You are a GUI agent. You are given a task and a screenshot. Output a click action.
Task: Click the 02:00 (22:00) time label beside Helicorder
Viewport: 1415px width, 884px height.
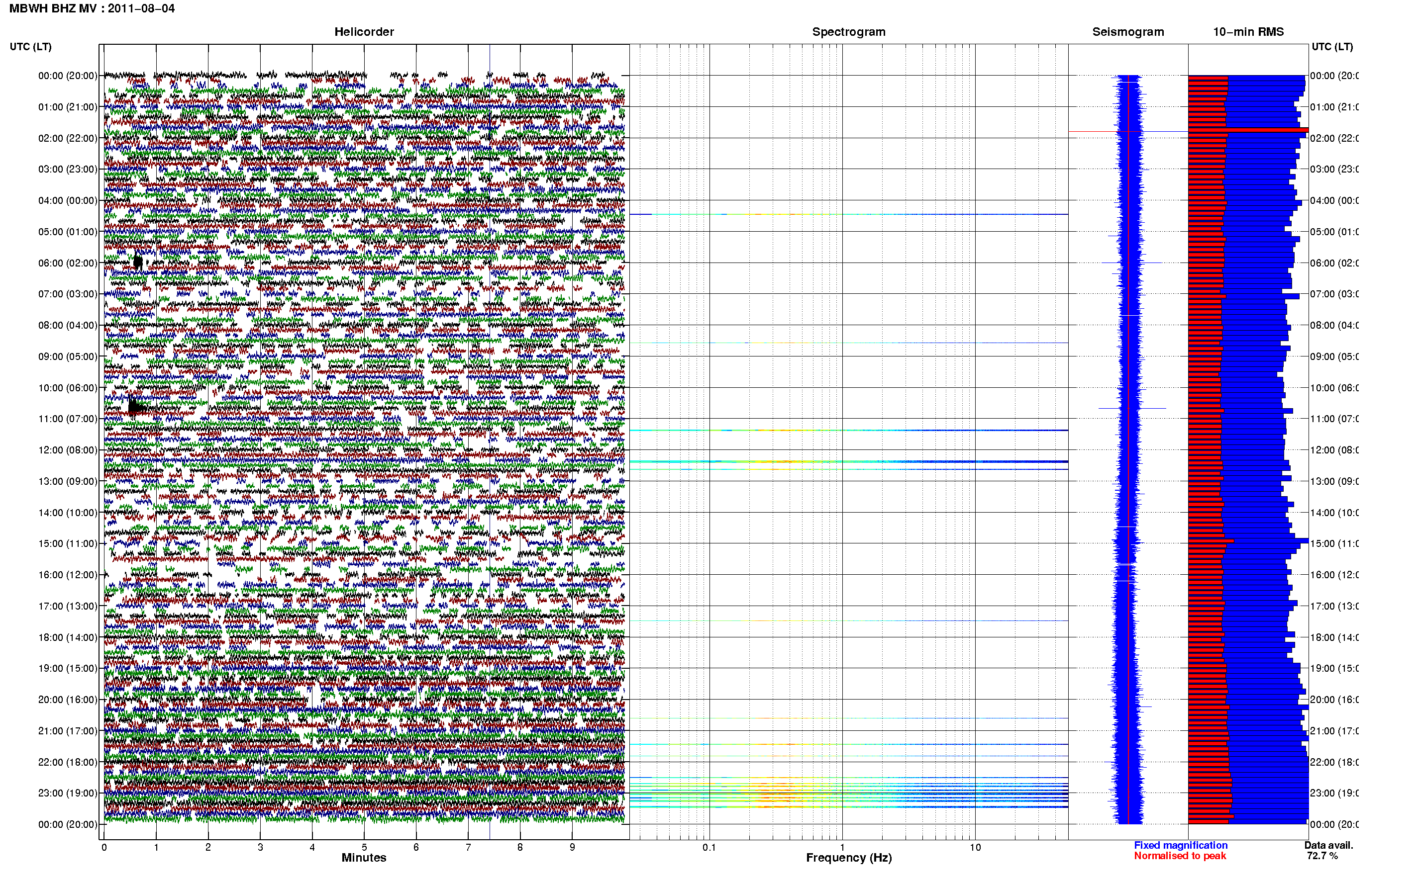[x=68, y=138]
